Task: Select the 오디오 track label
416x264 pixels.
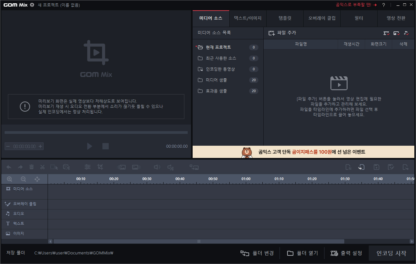Action: click(24, 214)
